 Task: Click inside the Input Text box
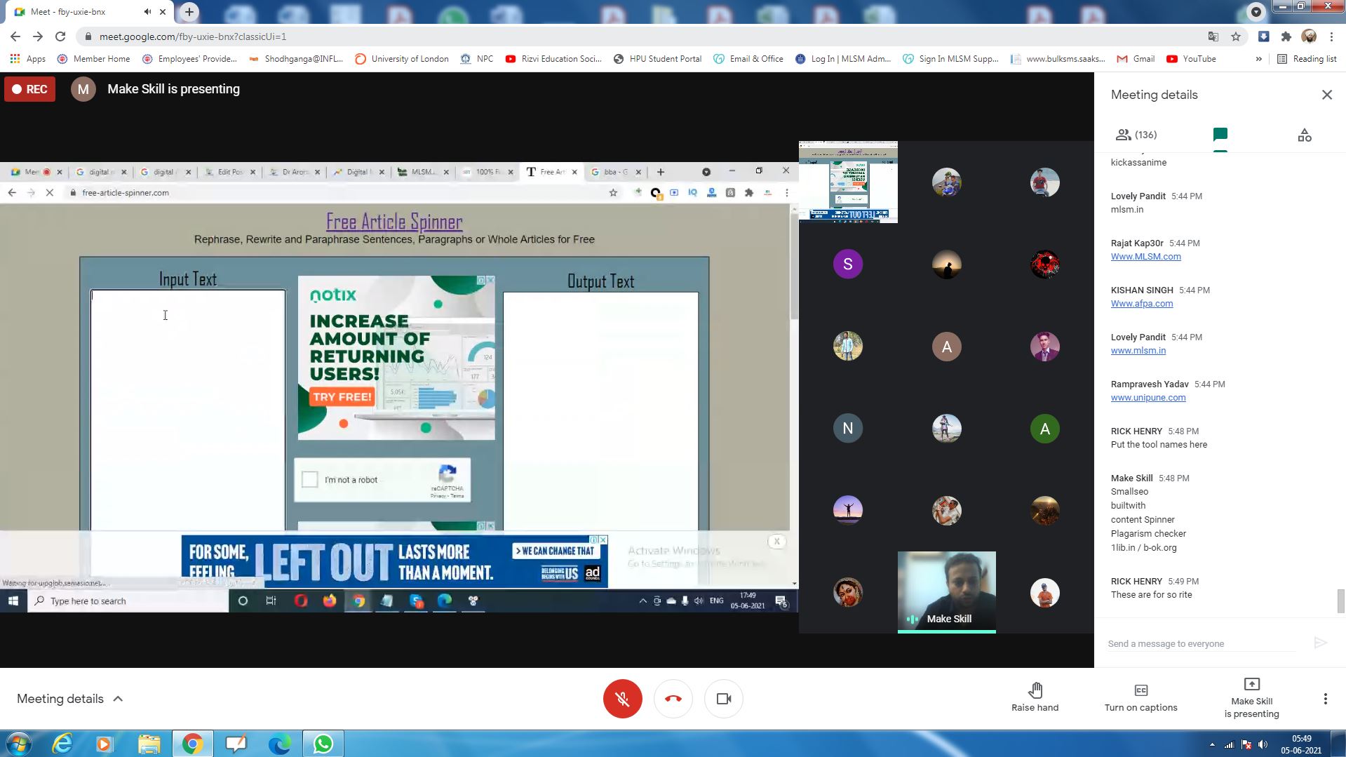pos(187,410)
